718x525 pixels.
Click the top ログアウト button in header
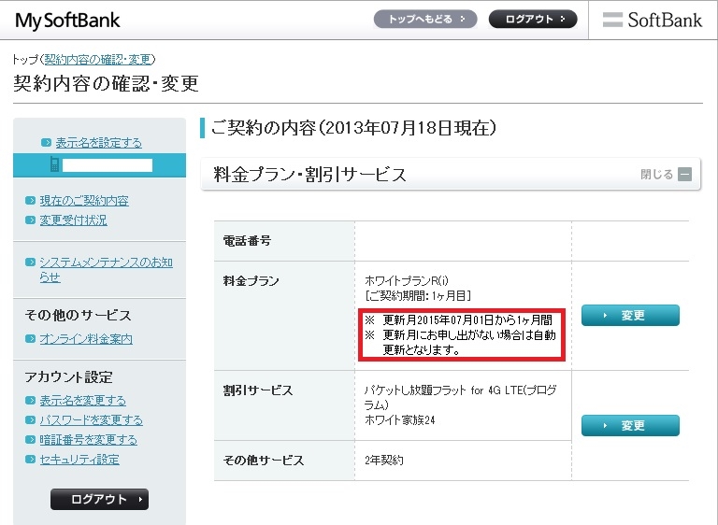(x=533, y=20)
